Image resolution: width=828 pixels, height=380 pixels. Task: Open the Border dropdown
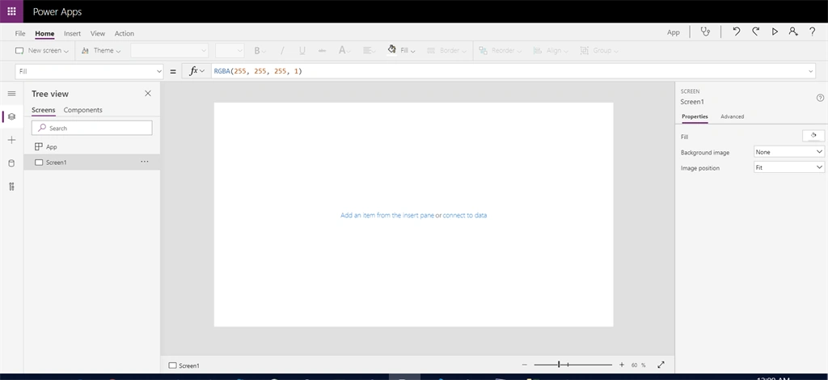(x=446, y=51)
